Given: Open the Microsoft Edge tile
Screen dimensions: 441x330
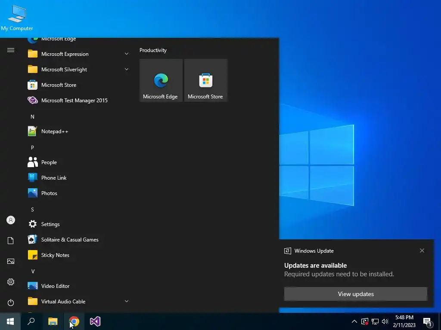Looking at the screenshot, I should [x=161, y=80].
